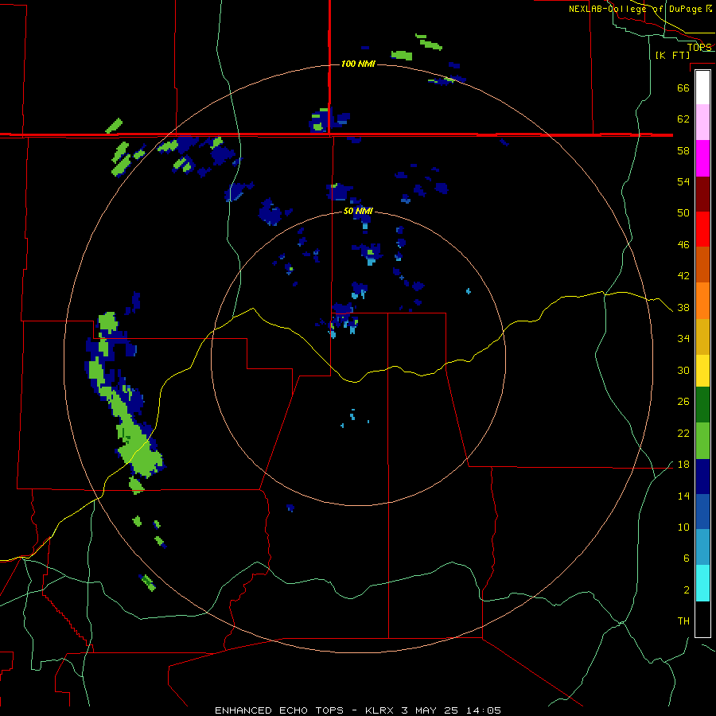Click the navy blue legend swatch

[702, 477]
